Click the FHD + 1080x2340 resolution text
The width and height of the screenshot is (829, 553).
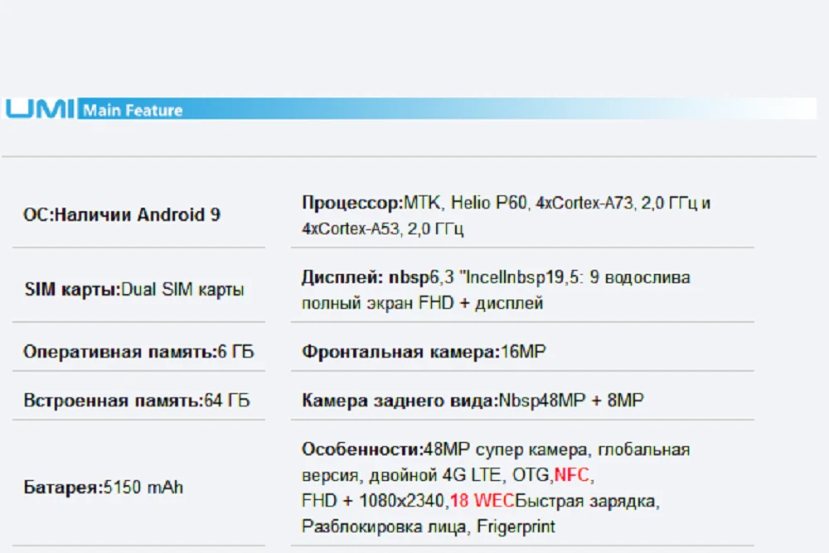point(373,501)
